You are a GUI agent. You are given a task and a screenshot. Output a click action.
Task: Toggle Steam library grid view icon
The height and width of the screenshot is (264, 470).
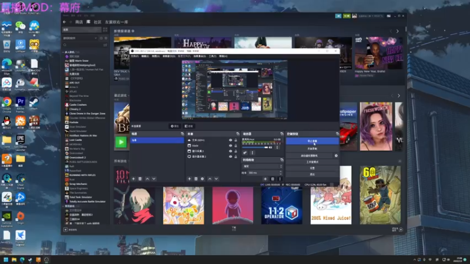coord(105,30)
